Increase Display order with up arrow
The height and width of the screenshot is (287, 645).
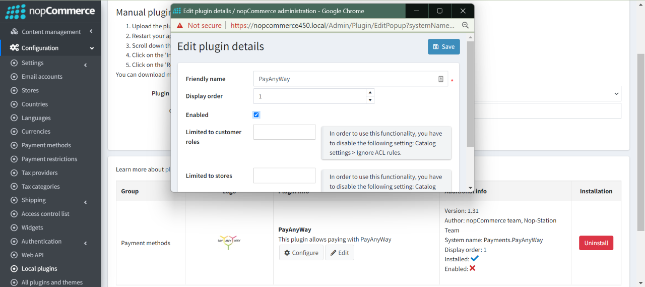(370, 92)
